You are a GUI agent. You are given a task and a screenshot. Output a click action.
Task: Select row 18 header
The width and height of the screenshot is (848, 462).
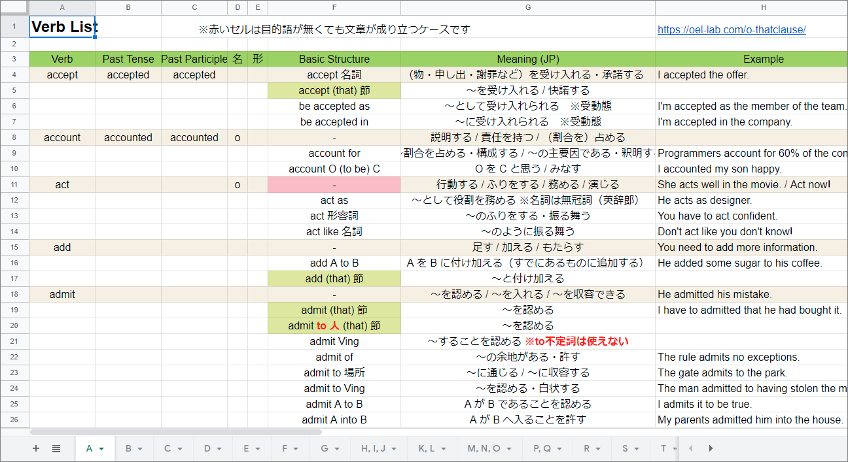point(14,294)
